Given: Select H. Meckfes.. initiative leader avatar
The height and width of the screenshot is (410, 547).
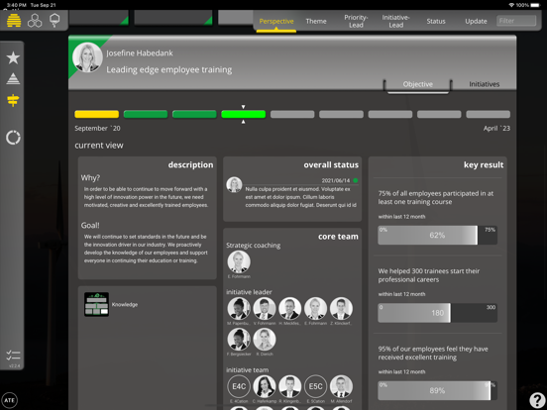Looking at the screenshot, I should point(290,309).
